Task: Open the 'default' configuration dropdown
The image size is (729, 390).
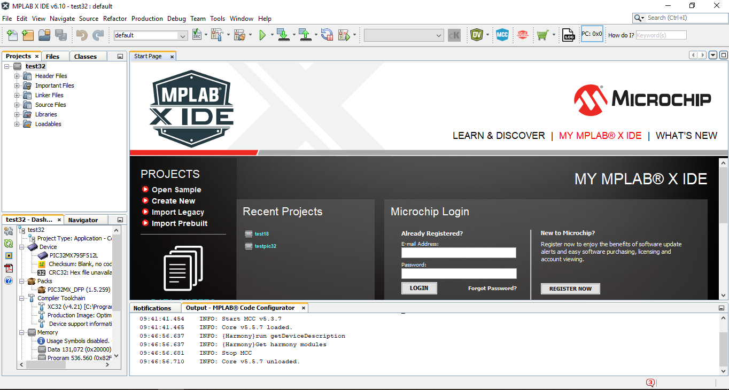Action: coord(183,36)
